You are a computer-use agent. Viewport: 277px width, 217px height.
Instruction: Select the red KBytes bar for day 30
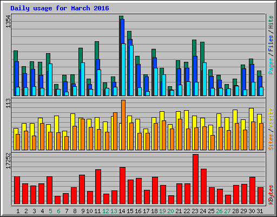pyautogui.click(x=252, y=190)
